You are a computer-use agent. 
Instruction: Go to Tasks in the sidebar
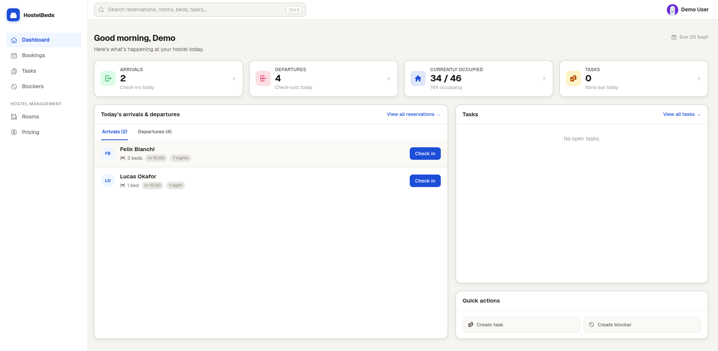tap(44, 71)
